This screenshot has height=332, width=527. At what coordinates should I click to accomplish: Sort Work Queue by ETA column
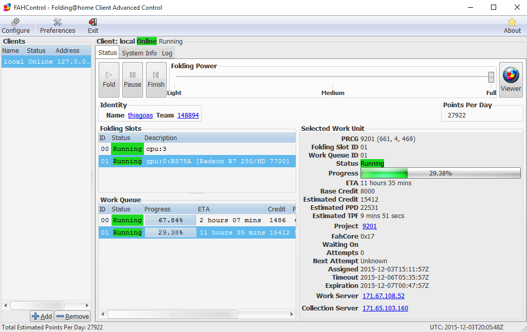coord(231,209)
